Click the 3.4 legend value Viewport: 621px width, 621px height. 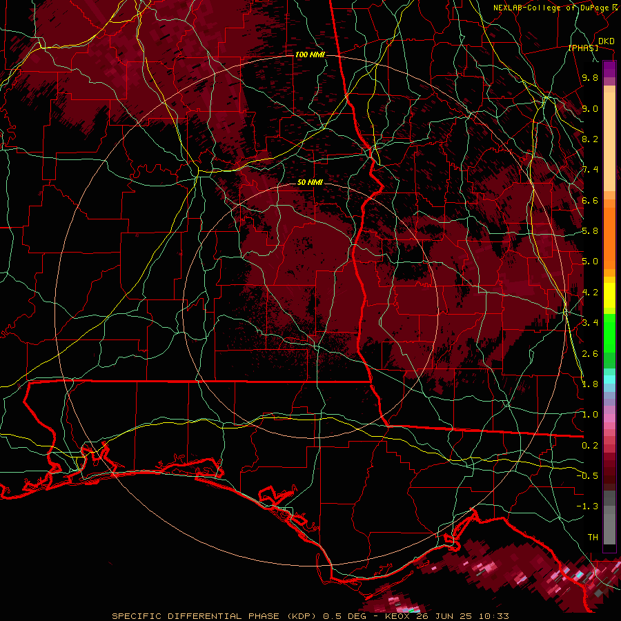point(590,323)
